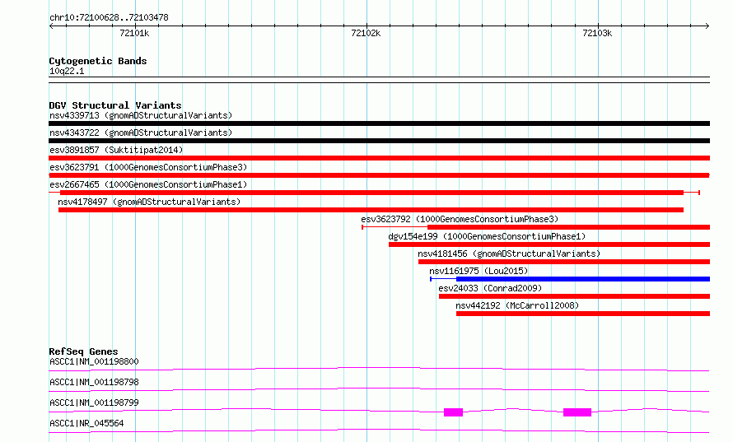Click the Cytogenetic Bands track title
The height and width of the screenshot is (442, 733).
[98, 61]
